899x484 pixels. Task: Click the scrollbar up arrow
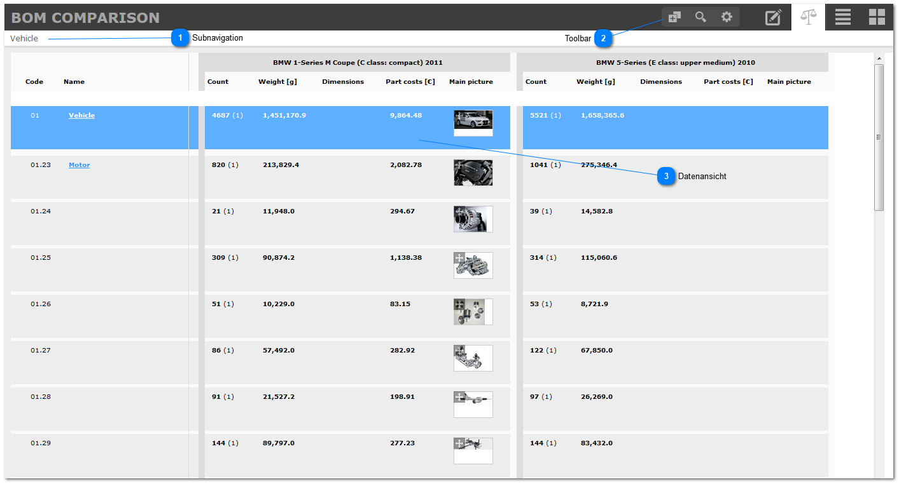click(x=879, y=58)
